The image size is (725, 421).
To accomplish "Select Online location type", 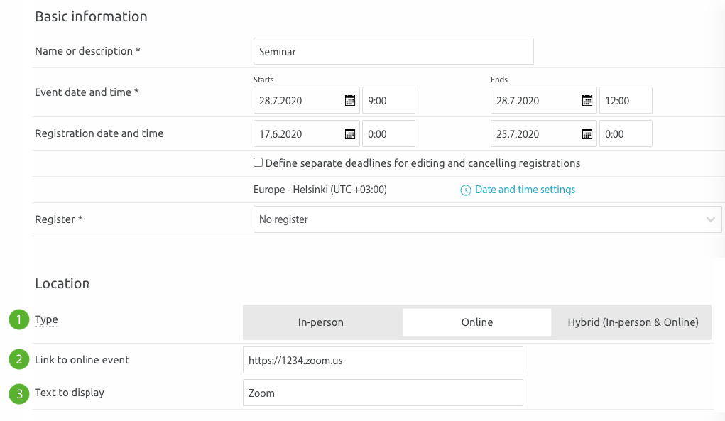I will (x=477, y=322).
